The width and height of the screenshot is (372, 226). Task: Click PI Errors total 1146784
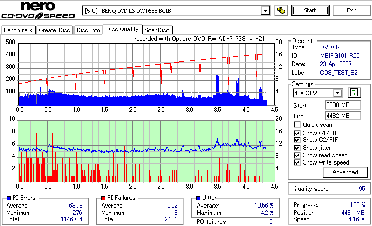pyautogui.click(x=71, y=219)
